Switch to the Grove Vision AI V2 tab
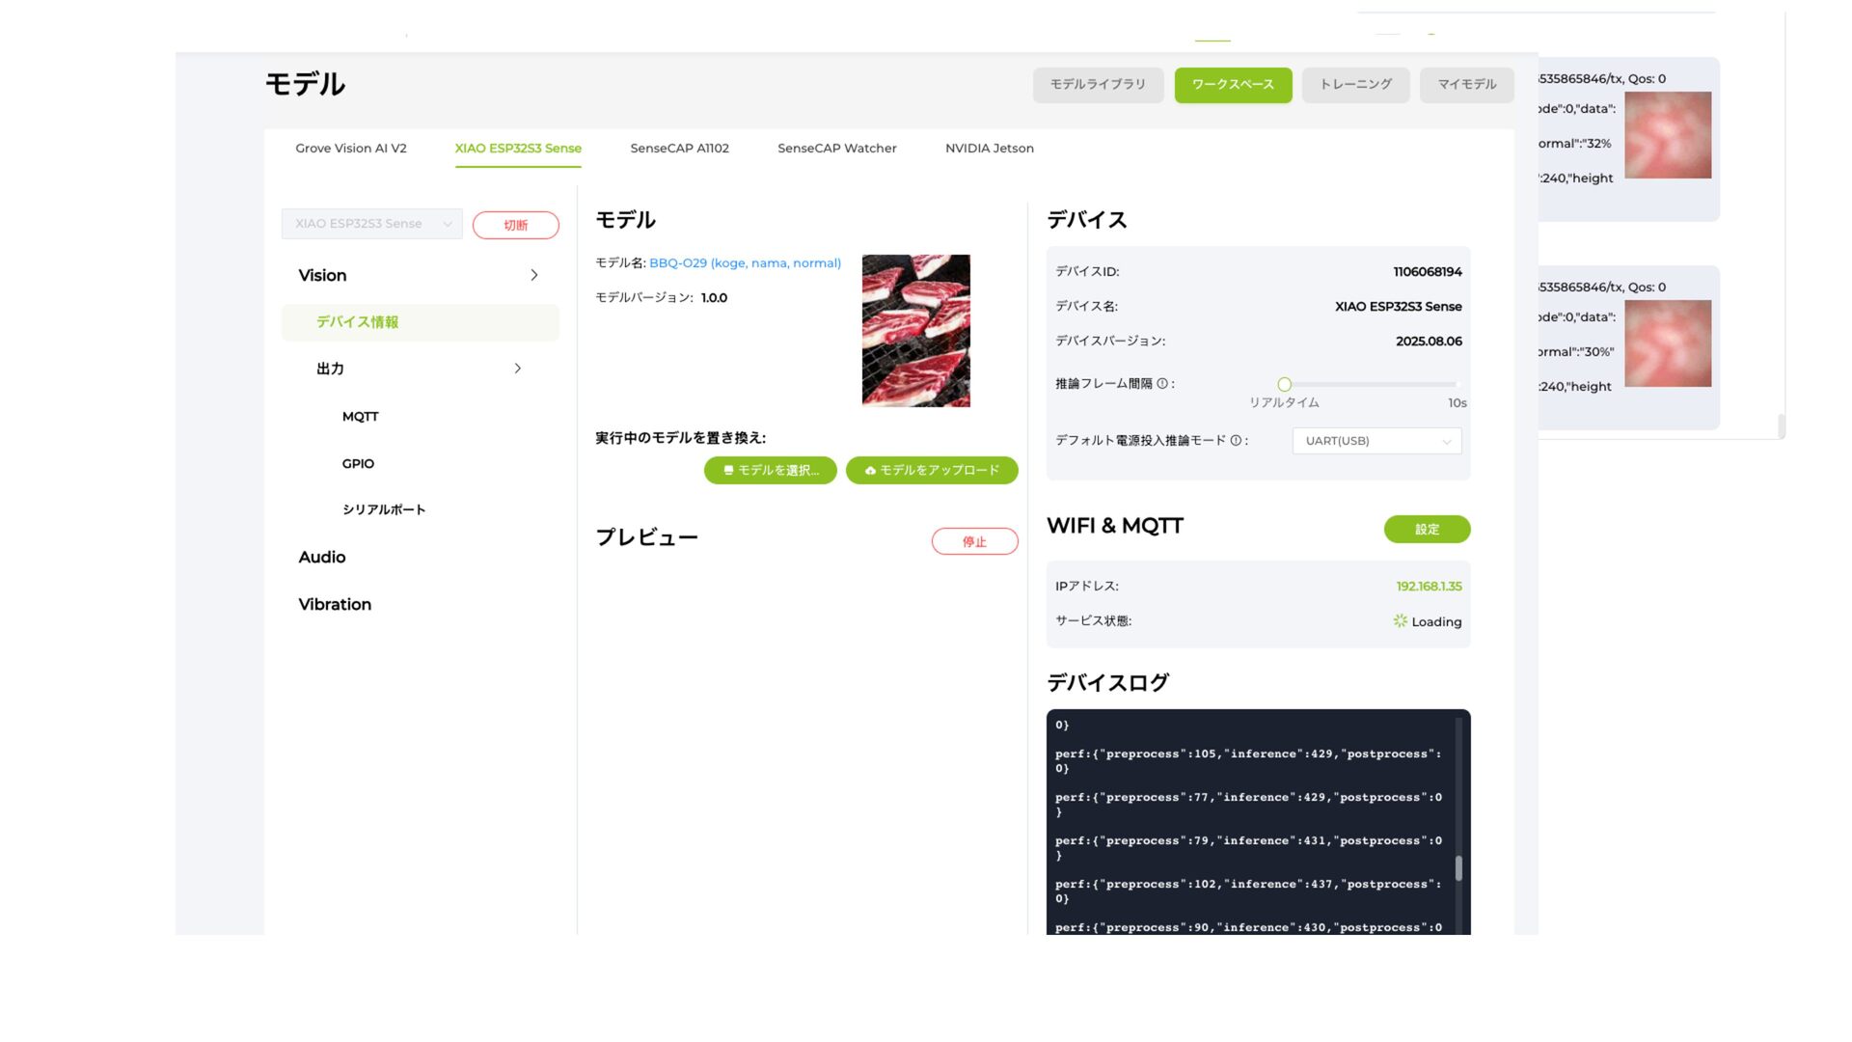This screenshot has width=1852, height=1042. click(x=351, y=149)
